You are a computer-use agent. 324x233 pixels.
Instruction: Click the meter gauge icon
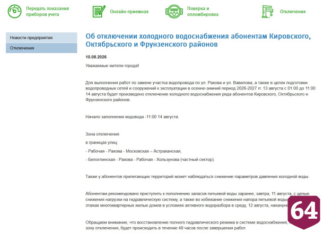click(x=14, y=11)
